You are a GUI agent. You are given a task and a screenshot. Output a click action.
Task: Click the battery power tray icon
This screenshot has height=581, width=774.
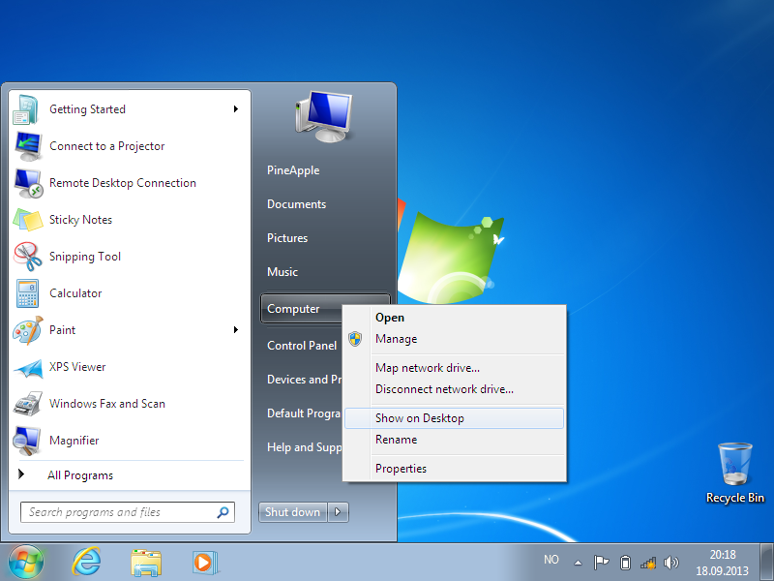(625, 563)
